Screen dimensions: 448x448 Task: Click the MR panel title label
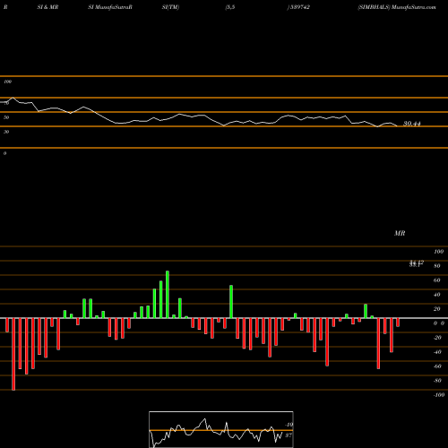[400, 233]
